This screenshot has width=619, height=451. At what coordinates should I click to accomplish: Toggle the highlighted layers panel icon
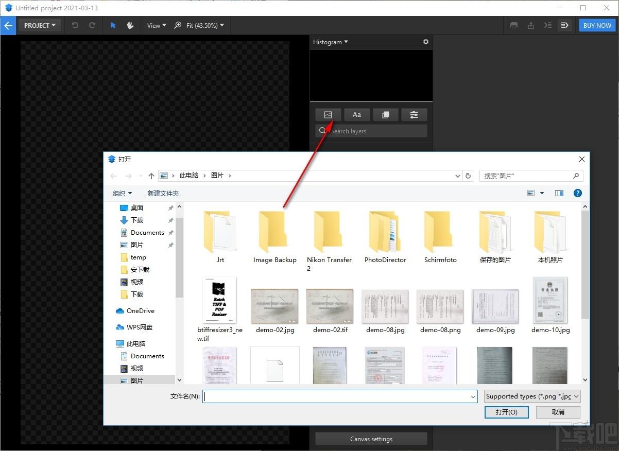[x=565, y=25]
